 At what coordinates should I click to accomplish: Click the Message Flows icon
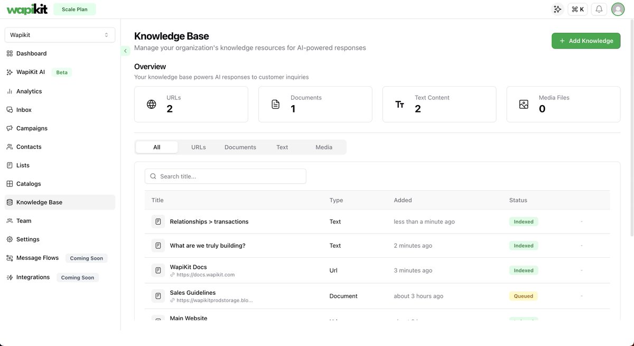tap(10, 258)
